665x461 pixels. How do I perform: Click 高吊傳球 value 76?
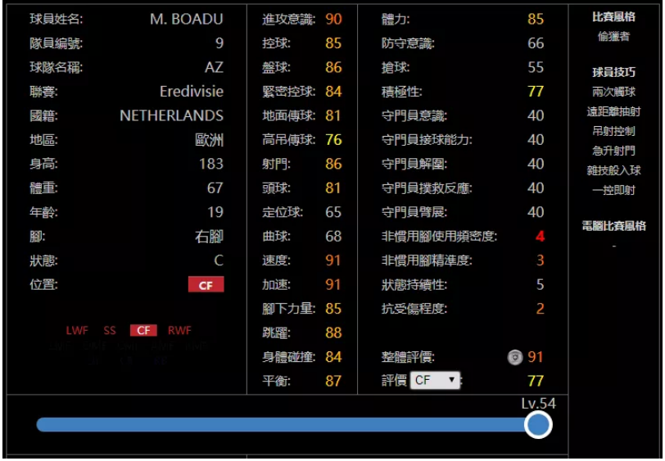point(333,140)
